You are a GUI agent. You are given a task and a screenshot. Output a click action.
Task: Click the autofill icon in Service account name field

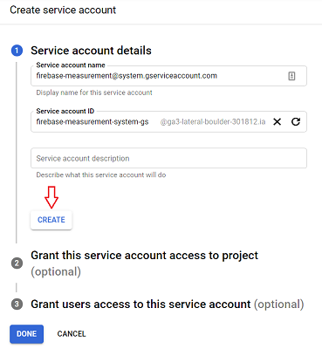pos(291,76)
